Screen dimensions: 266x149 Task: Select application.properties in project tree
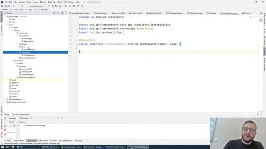(27, 77)
